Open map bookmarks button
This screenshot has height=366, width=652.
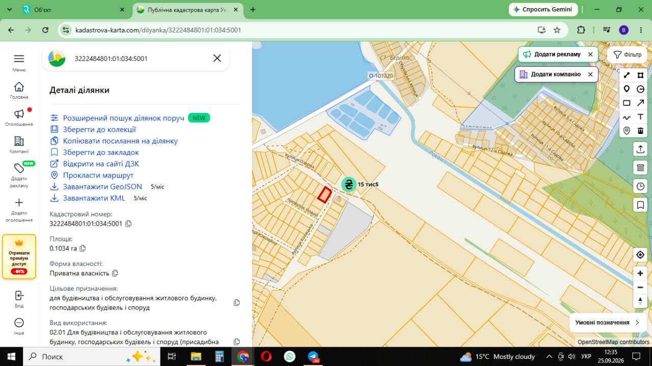(x=640, y=205)
